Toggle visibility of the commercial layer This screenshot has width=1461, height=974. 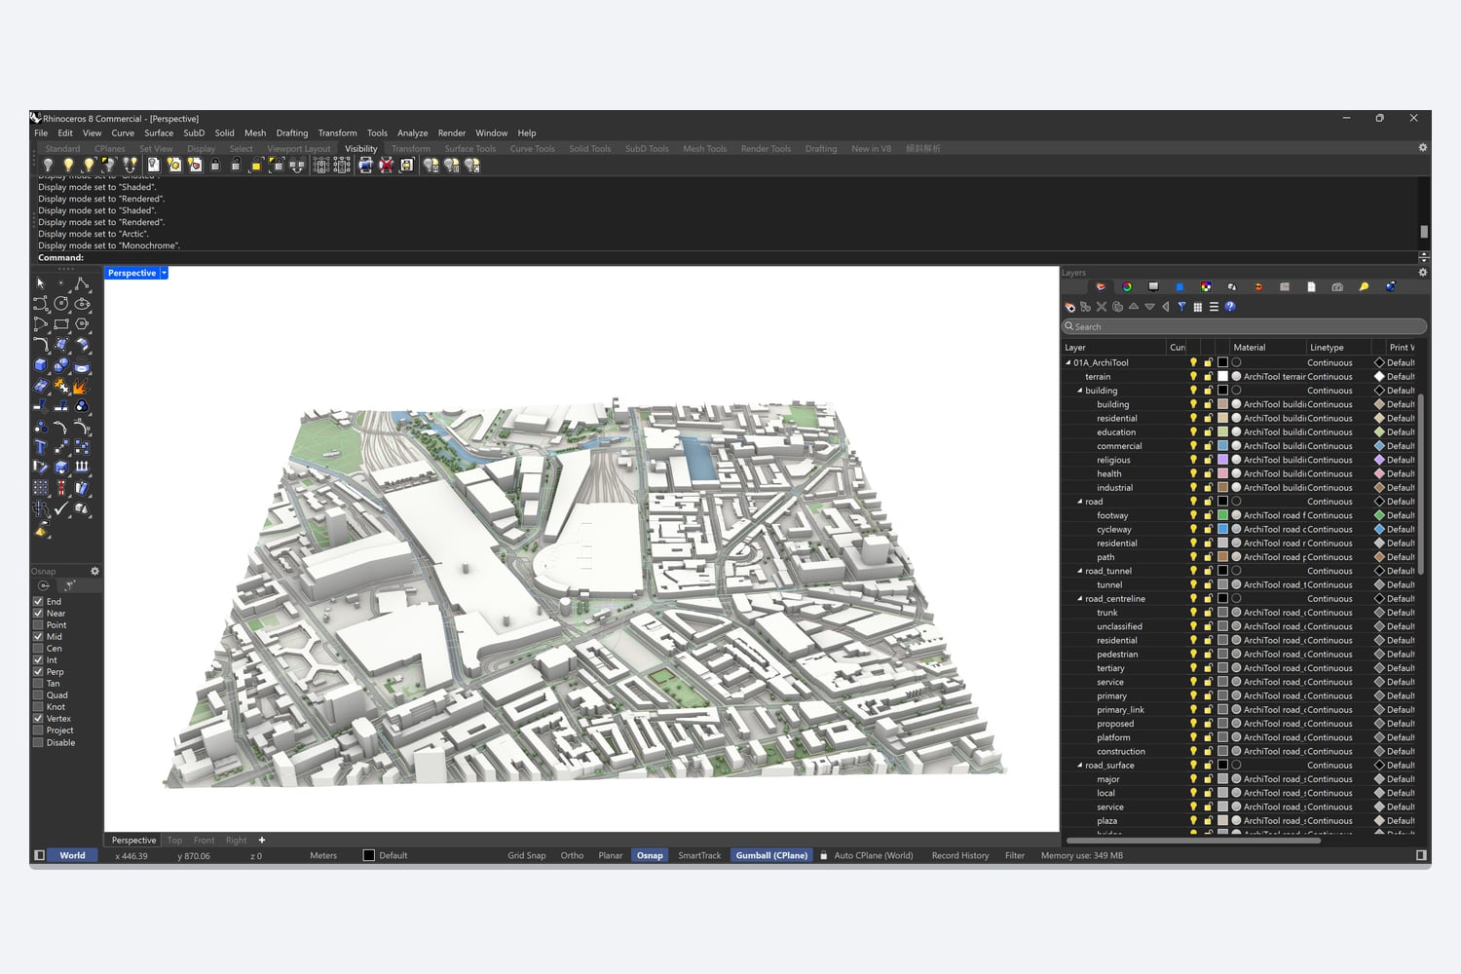pos(1193,446)
